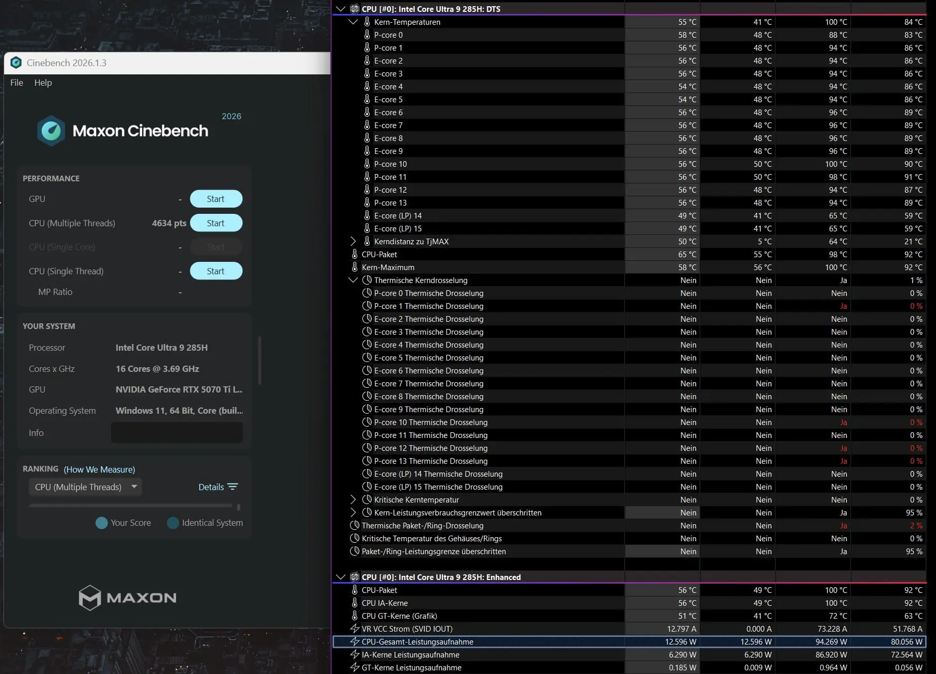
Task: Click the thermometer icon next to CPU-Paket in DTS
Action: pyautogui.click(x=355, y=254)
